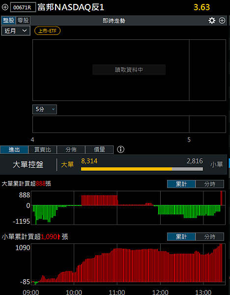This screenshot has width=230, height=295.
Task: Switch to the 進出 tab
Action: (14, 150)
